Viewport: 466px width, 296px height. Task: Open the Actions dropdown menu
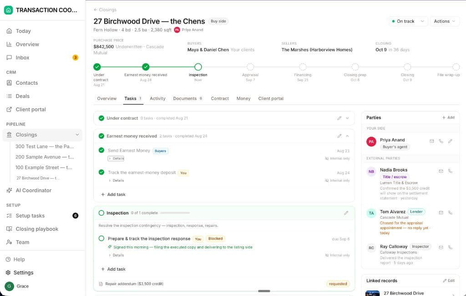[x=445, y=21]
